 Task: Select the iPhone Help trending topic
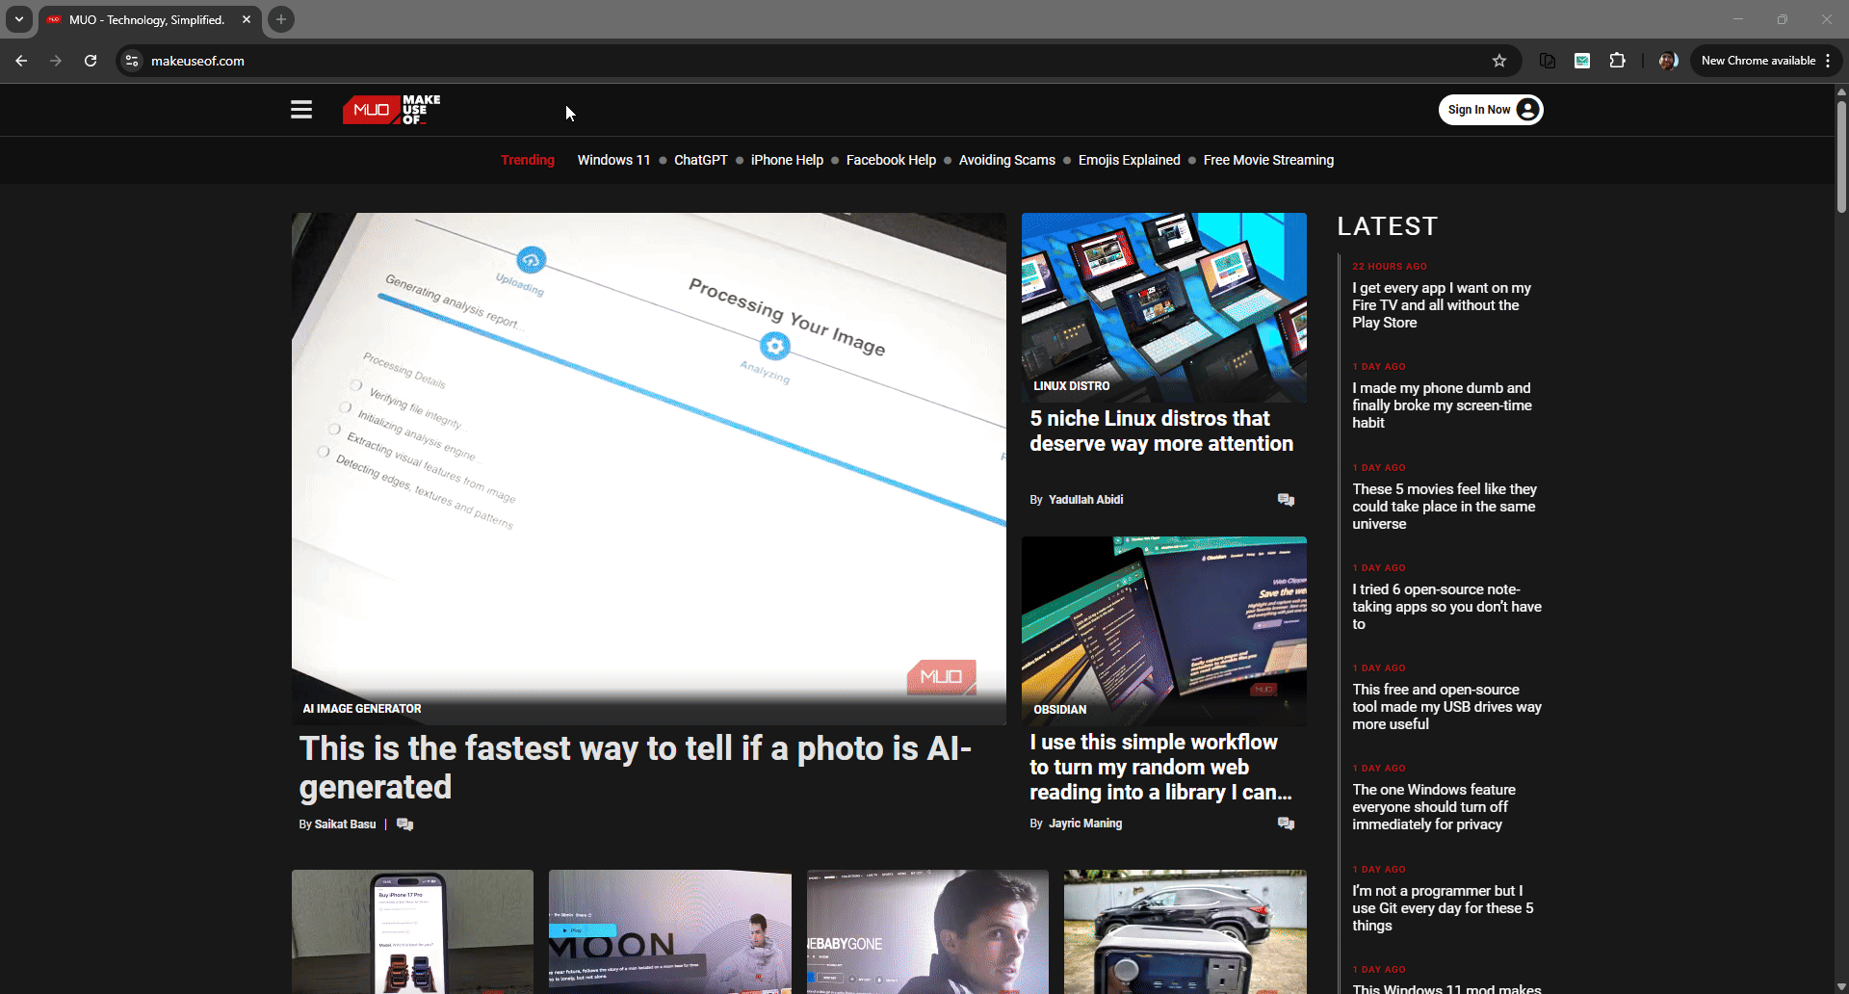pos(787,160)
